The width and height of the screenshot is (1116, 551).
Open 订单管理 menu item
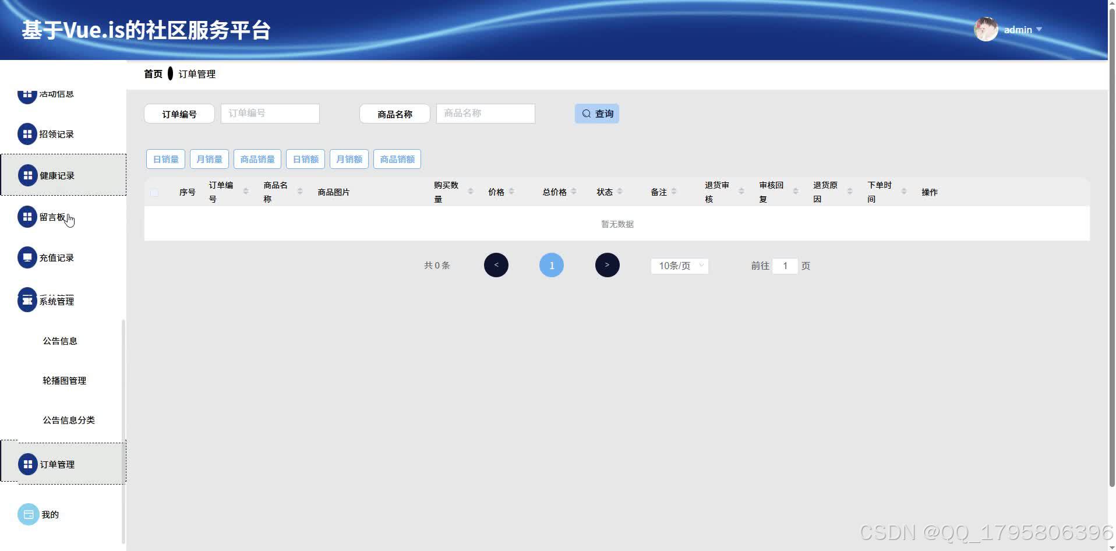coord(63,464)
